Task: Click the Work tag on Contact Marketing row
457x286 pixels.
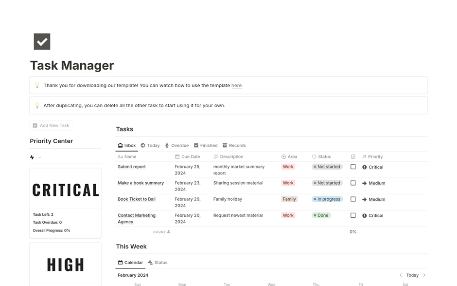Action: (288, 215)
